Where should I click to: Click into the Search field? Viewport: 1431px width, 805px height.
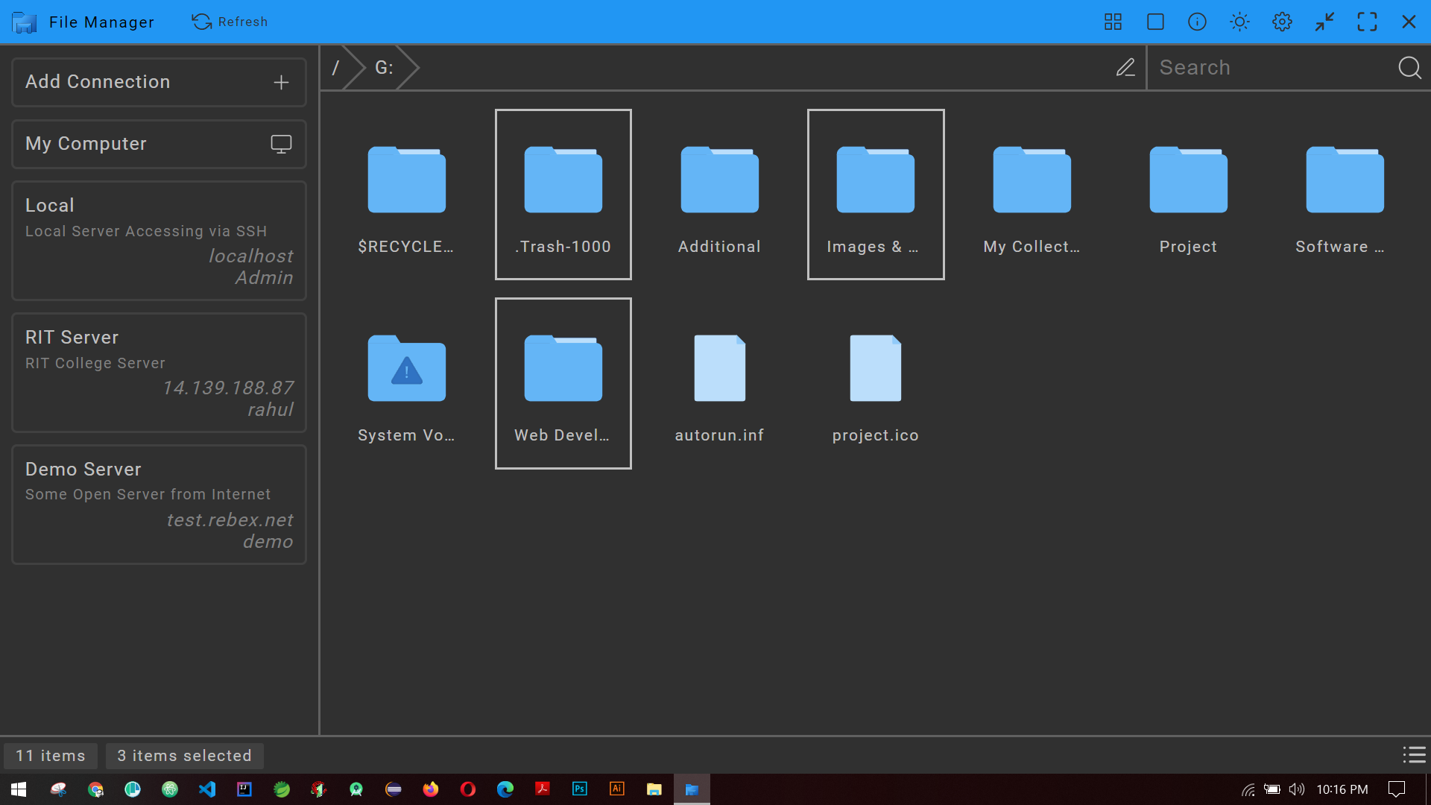point(1267,67)
